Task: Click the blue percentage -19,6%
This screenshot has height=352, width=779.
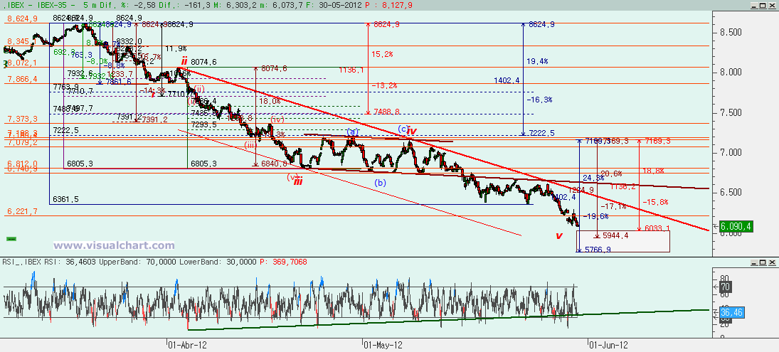Action: pyautogui.click(x=597, y=216)
